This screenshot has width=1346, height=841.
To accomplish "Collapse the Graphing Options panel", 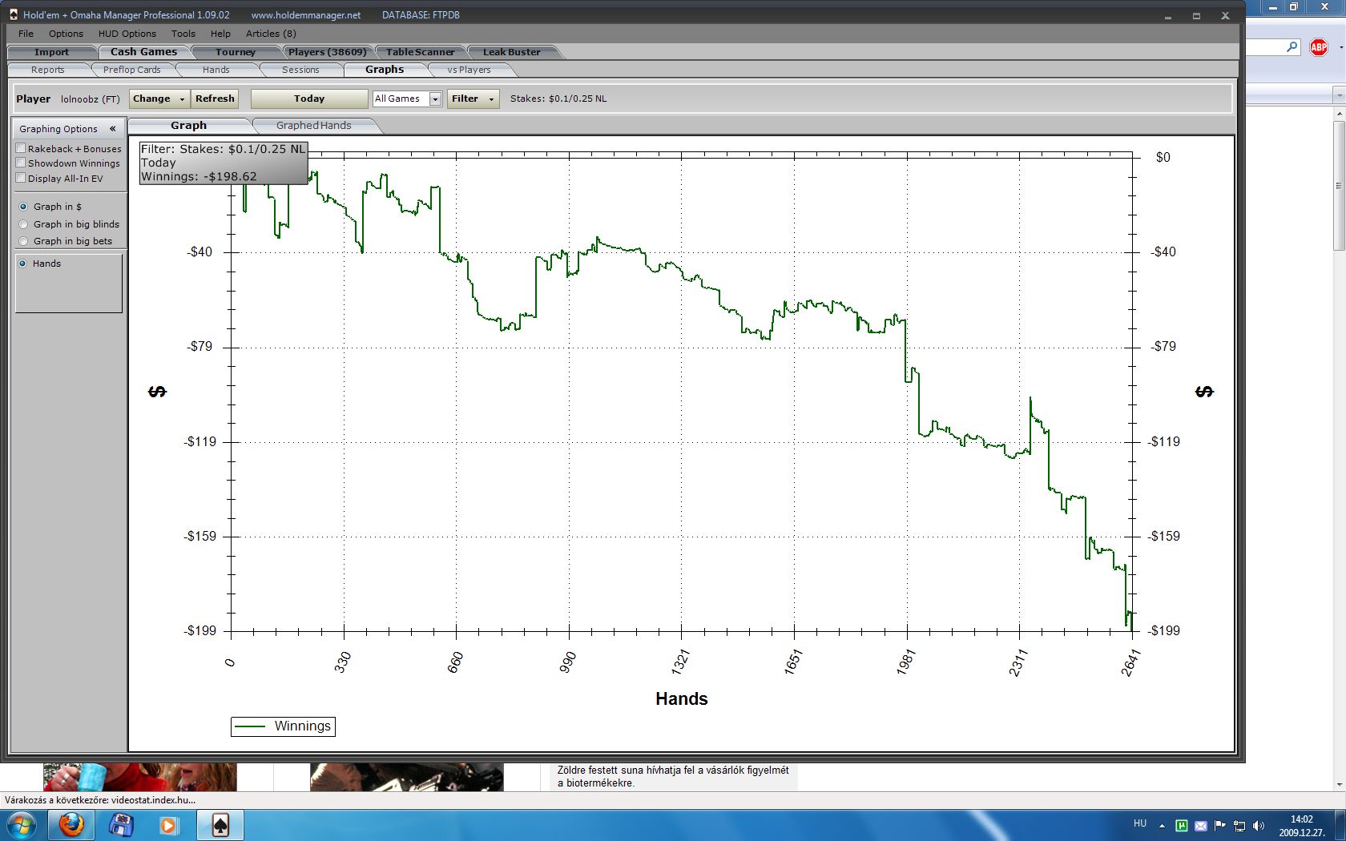I will [113, 128].
